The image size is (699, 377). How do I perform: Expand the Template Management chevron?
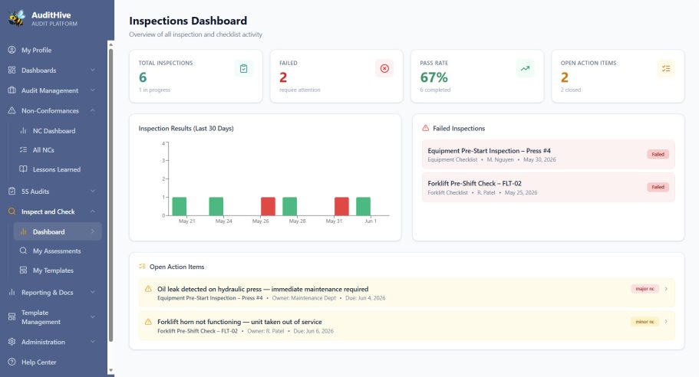(93, 317)
